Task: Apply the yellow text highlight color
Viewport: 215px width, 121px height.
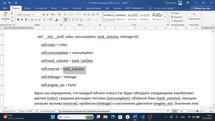Action: point(50,20)
